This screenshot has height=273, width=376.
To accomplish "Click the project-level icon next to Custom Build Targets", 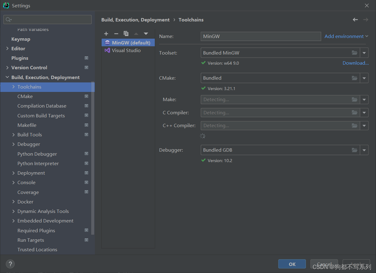I will click(86, 116).
